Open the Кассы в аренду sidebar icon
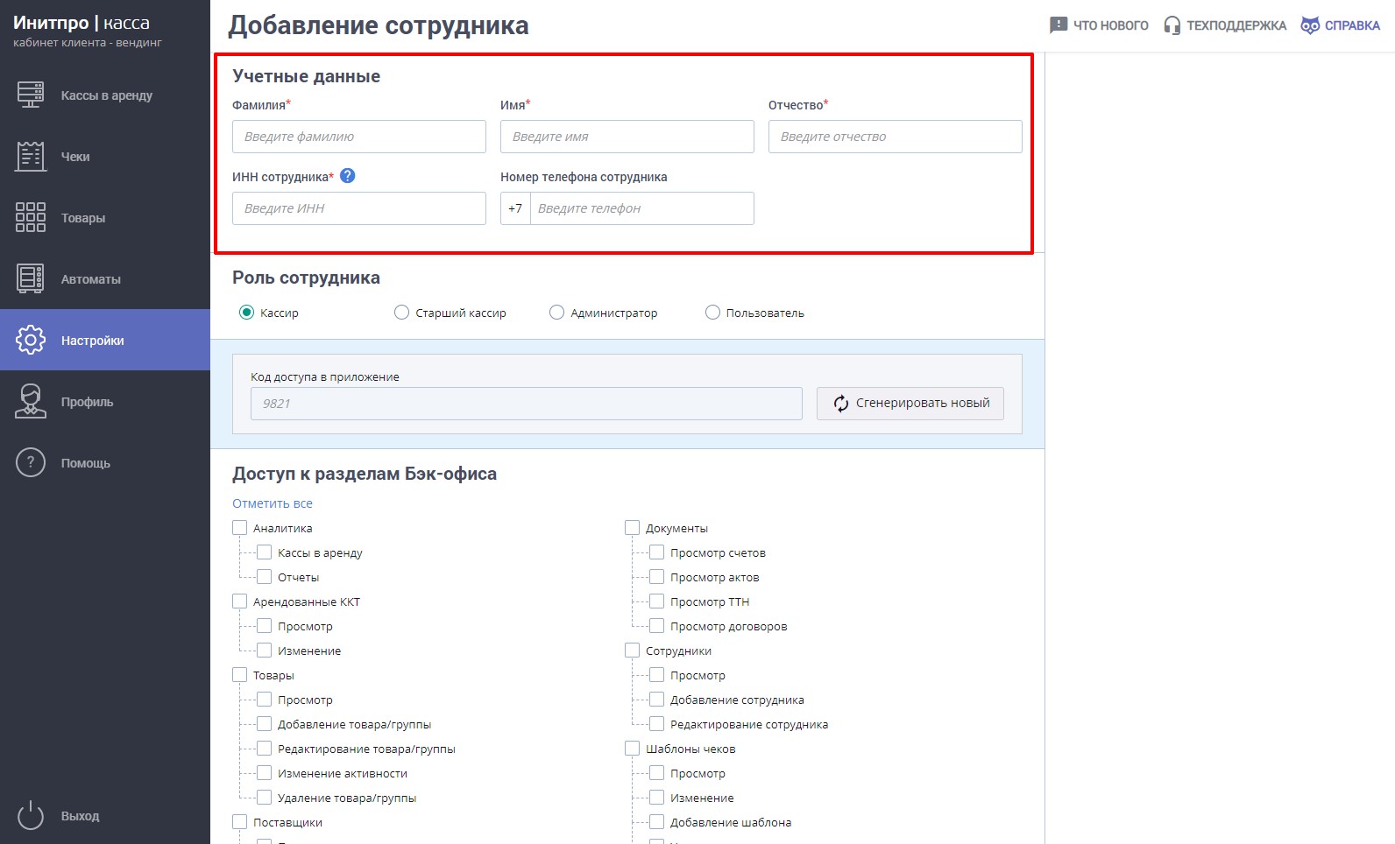 (x=31, y=95)
